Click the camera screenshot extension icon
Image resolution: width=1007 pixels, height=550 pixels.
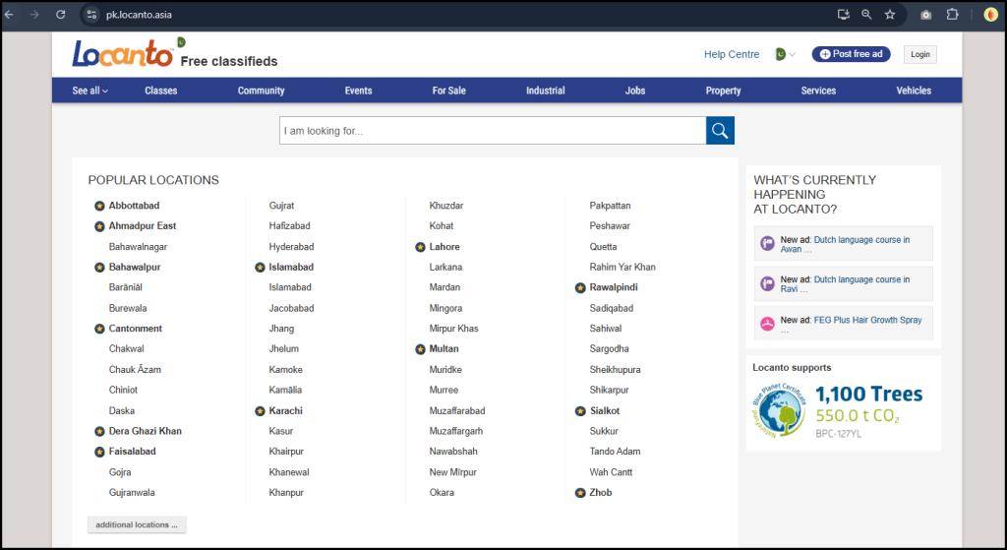[x=925, y=15]
